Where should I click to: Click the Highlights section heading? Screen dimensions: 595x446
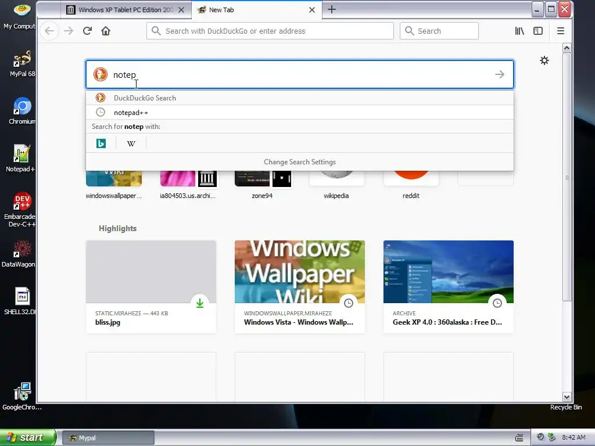point(117,228)
